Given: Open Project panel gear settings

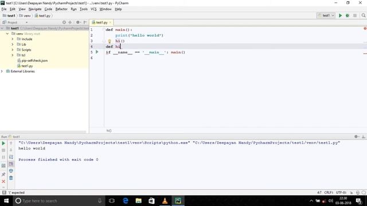Looking at the screenshot, I should pyautogui.click(x=78, y=22).
